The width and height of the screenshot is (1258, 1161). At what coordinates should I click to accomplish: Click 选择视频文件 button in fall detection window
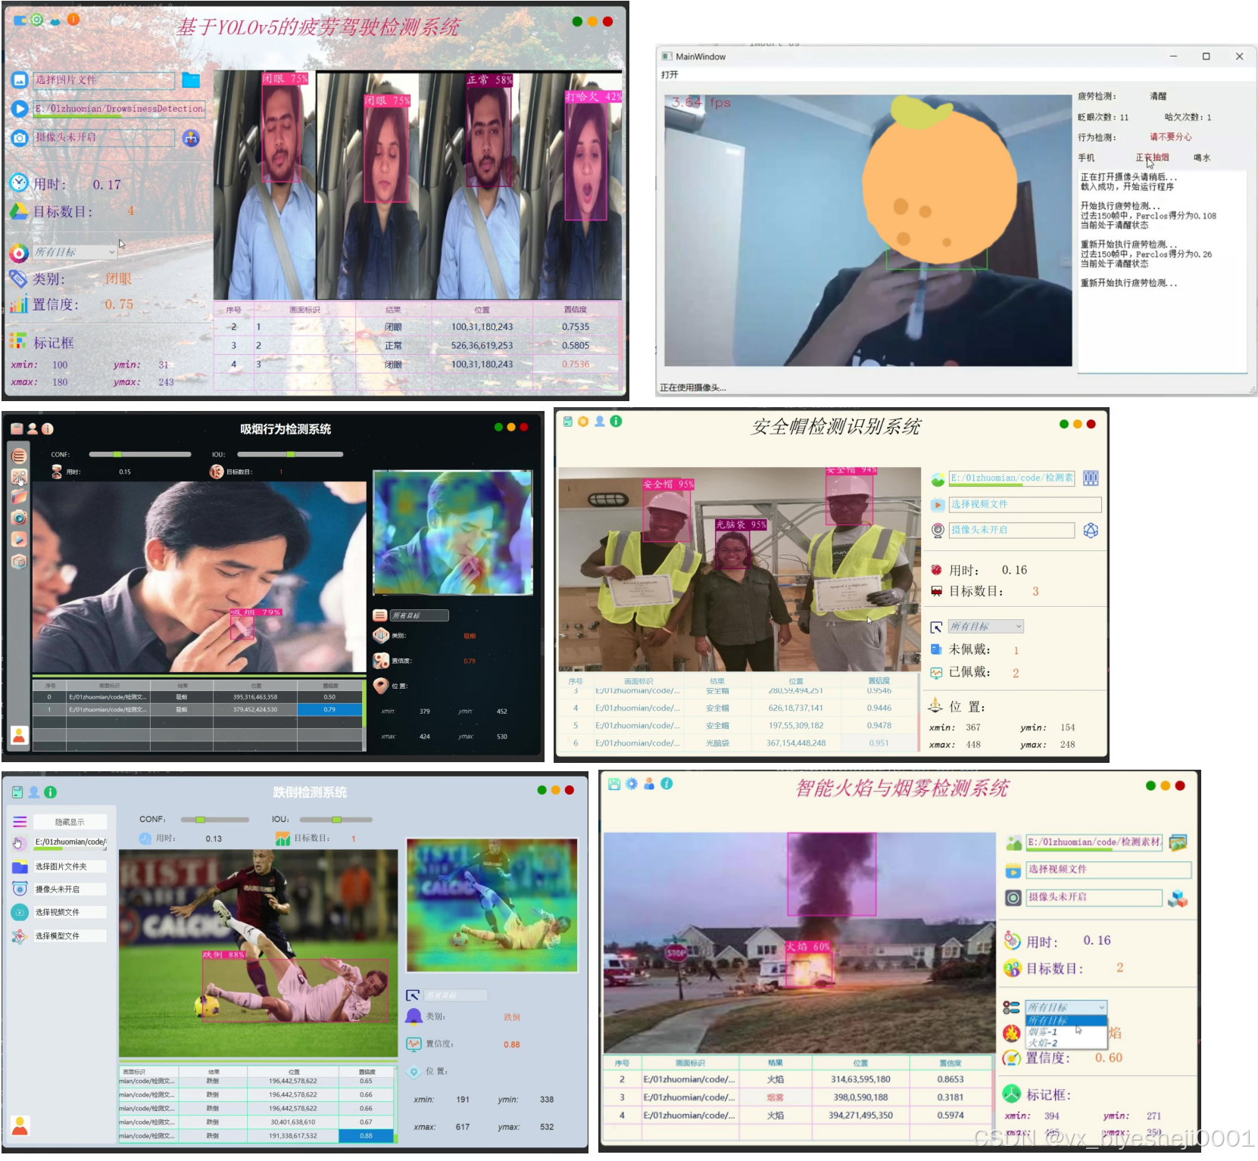pyautogui.click(x=70, y=913)
